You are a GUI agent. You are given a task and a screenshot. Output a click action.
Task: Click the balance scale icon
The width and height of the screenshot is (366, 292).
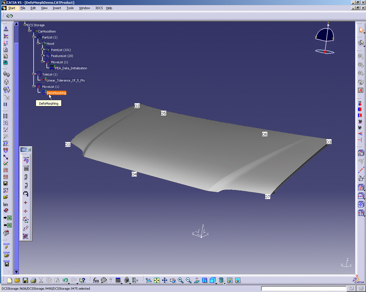tap(6, 43)
